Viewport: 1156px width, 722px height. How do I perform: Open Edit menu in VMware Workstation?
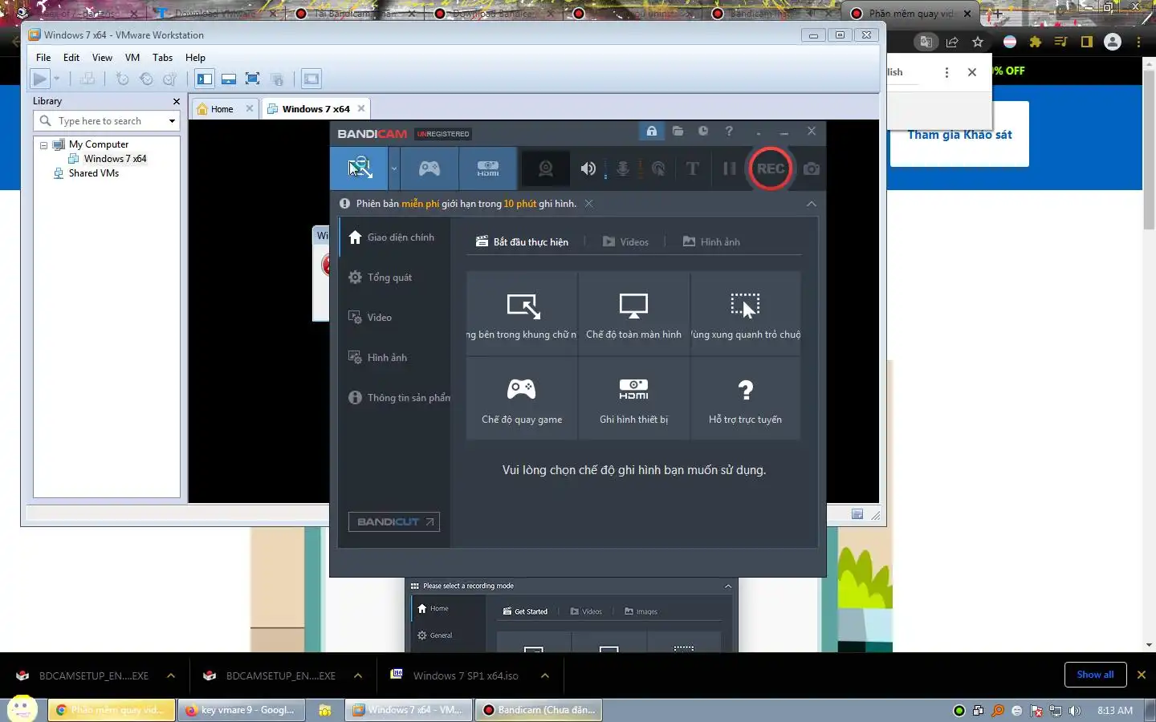coord(71,58)
